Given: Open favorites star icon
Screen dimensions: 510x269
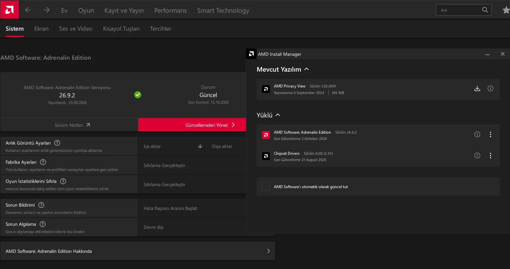Looking at the screenshot, I should pyautogui.click(x=506, y=10).
